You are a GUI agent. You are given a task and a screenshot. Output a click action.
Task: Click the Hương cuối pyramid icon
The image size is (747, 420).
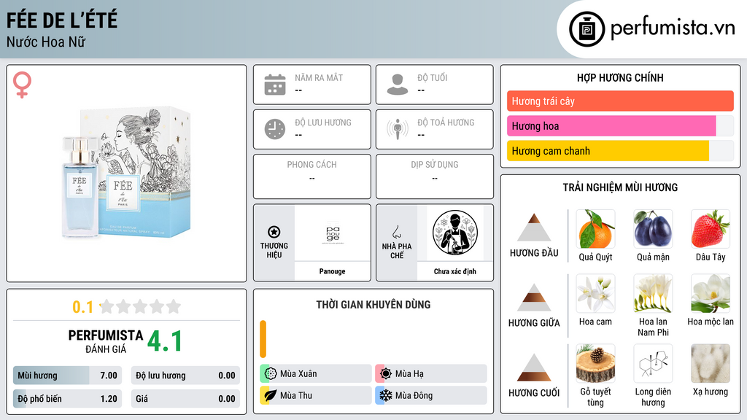click(x=534, y=367)
